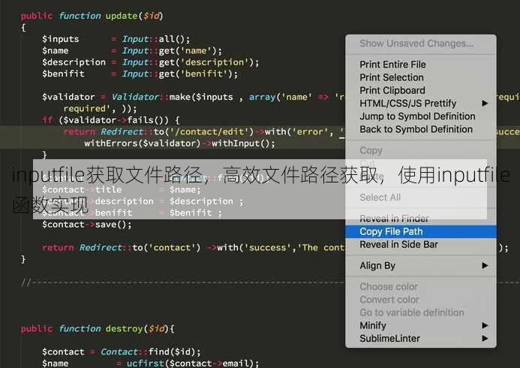Click the Validator class name
Screen dimensions: 520x368
pyautogui.click(x=135, y=97)
